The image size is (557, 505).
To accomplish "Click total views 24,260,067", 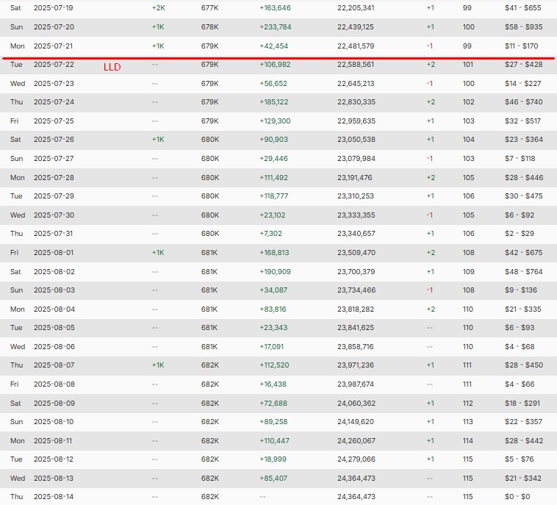I will point(356,441).
